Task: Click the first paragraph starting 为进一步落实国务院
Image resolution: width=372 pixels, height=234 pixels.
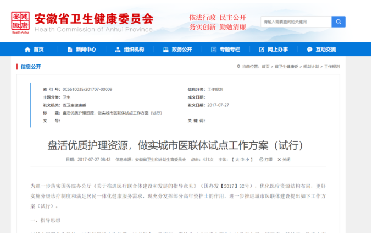Action: [178, 196]
